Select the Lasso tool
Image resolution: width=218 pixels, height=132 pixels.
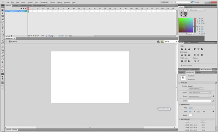click(x=3, y=22)
